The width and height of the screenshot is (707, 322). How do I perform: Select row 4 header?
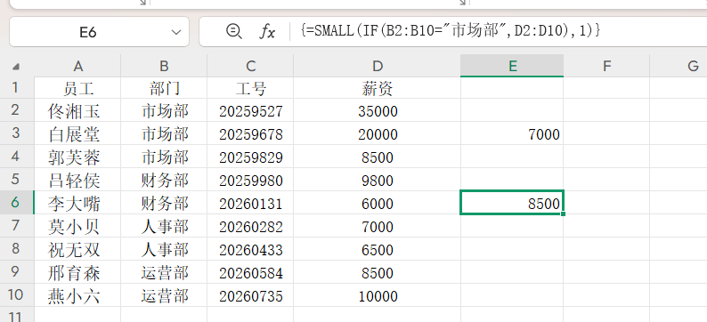point(17,157)
